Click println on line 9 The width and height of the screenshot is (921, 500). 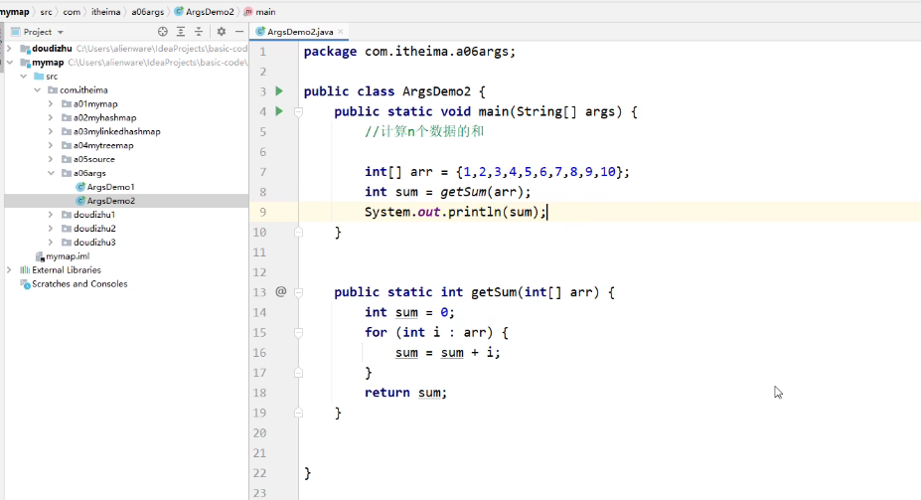click(x=475, y=212)
